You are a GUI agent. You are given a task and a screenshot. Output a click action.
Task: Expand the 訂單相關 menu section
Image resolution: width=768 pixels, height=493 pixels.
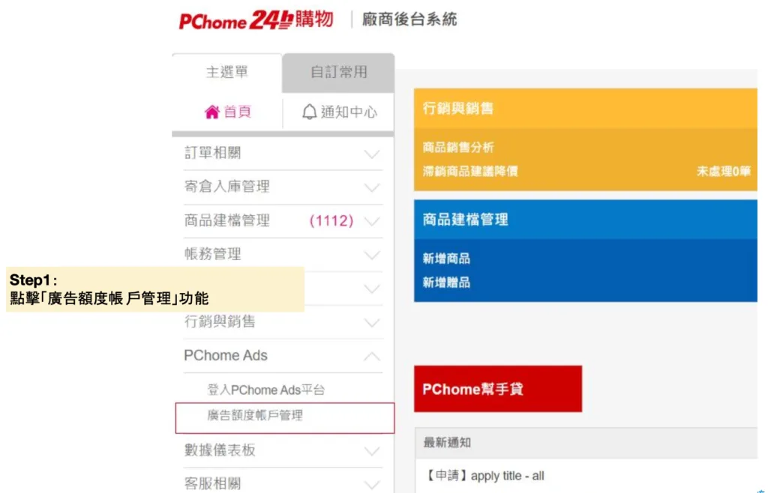click(371, 154)
